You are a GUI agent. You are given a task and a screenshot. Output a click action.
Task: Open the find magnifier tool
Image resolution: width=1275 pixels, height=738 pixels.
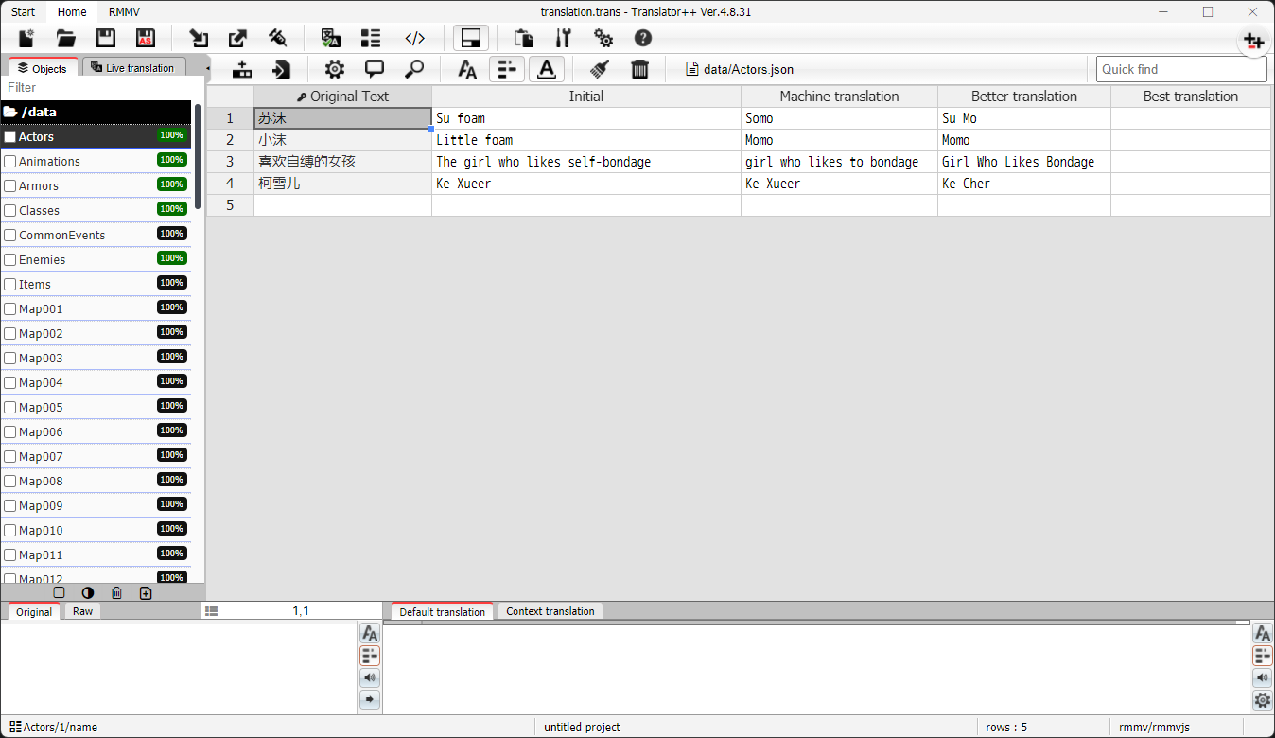[x=413, y=69]
